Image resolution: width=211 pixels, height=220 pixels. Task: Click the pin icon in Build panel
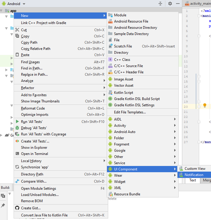click(3, 205)
